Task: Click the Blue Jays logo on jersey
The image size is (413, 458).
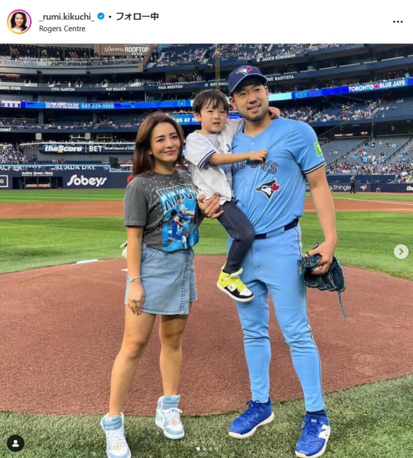Action: coord(268,189)
